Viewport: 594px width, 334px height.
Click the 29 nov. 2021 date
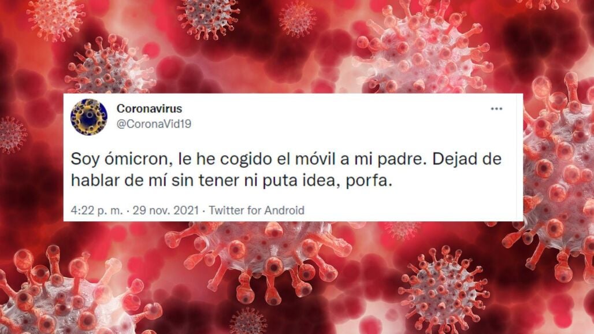[166, 210]
